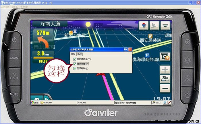The width and height of the screenshot is (201, 124).
Task: Toggle the 自动隐藏(U) checkbox
Action: coord(75,64)
